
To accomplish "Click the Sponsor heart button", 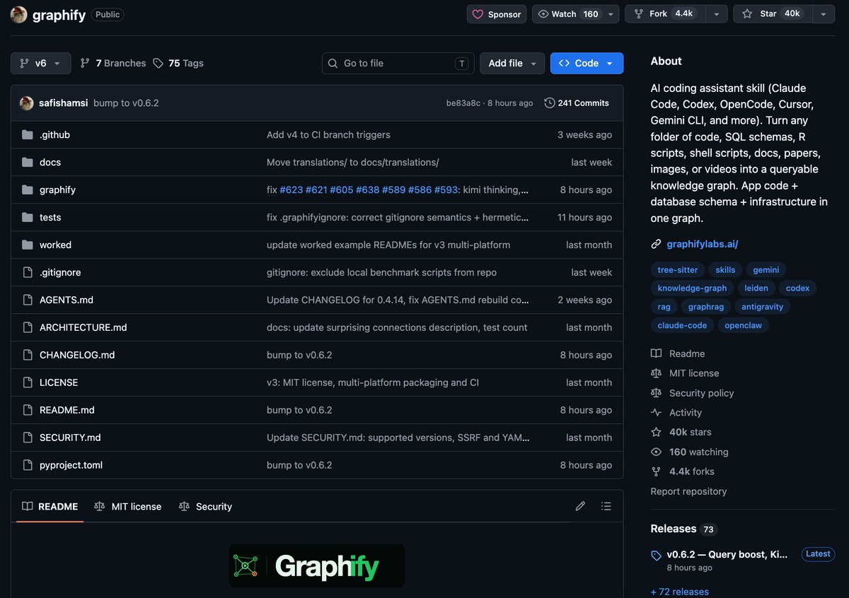I will click(497, 14).
